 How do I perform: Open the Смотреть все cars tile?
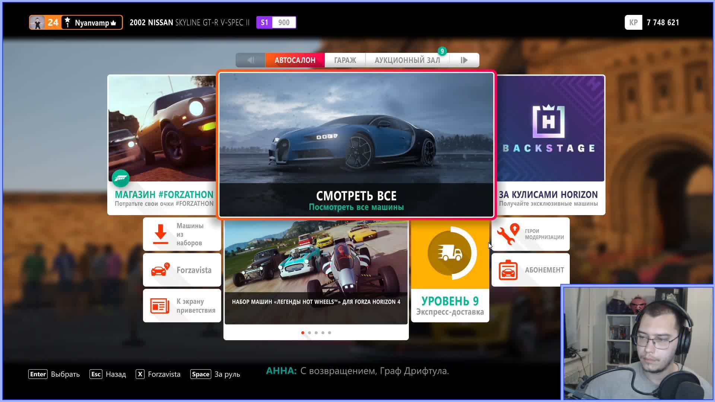pyautogui.click(x=356, y=144)
